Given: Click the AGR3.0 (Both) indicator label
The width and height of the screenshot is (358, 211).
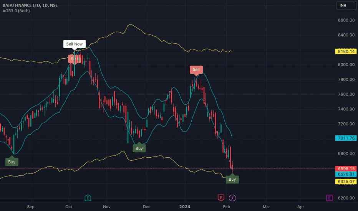Looking at the screenshot, I should (16, 11).
